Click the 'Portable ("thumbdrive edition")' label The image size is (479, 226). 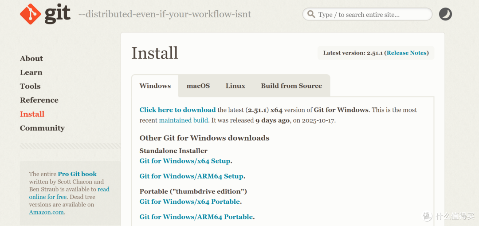click(193, 191)
